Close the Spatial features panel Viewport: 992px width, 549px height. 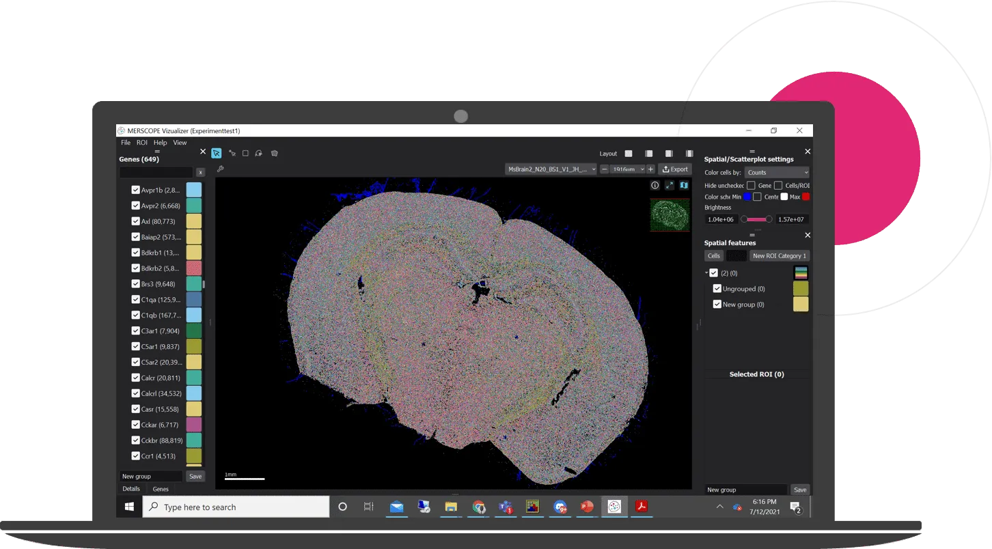click(x=808, y=235)
